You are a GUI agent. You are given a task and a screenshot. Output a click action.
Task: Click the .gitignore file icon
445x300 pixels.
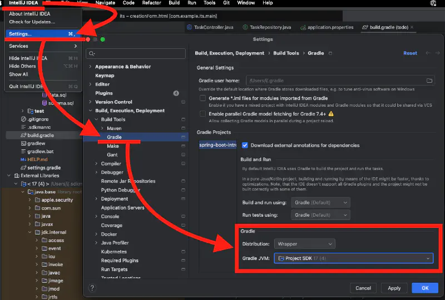(23, 119)
